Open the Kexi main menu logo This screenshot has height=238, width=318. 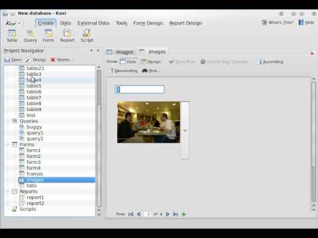tap(11, 23)
